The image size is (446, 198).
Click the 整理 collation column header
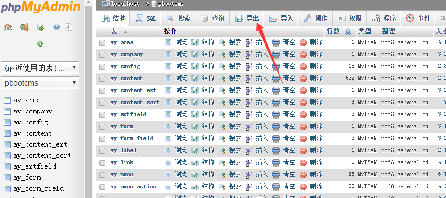pos(388,31)
